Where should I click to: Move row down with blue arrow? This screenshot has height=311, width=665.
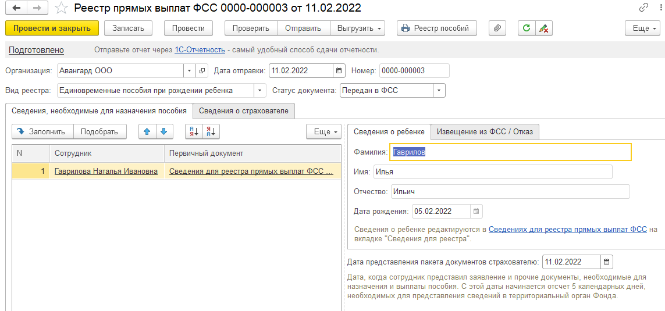(165, 132)
